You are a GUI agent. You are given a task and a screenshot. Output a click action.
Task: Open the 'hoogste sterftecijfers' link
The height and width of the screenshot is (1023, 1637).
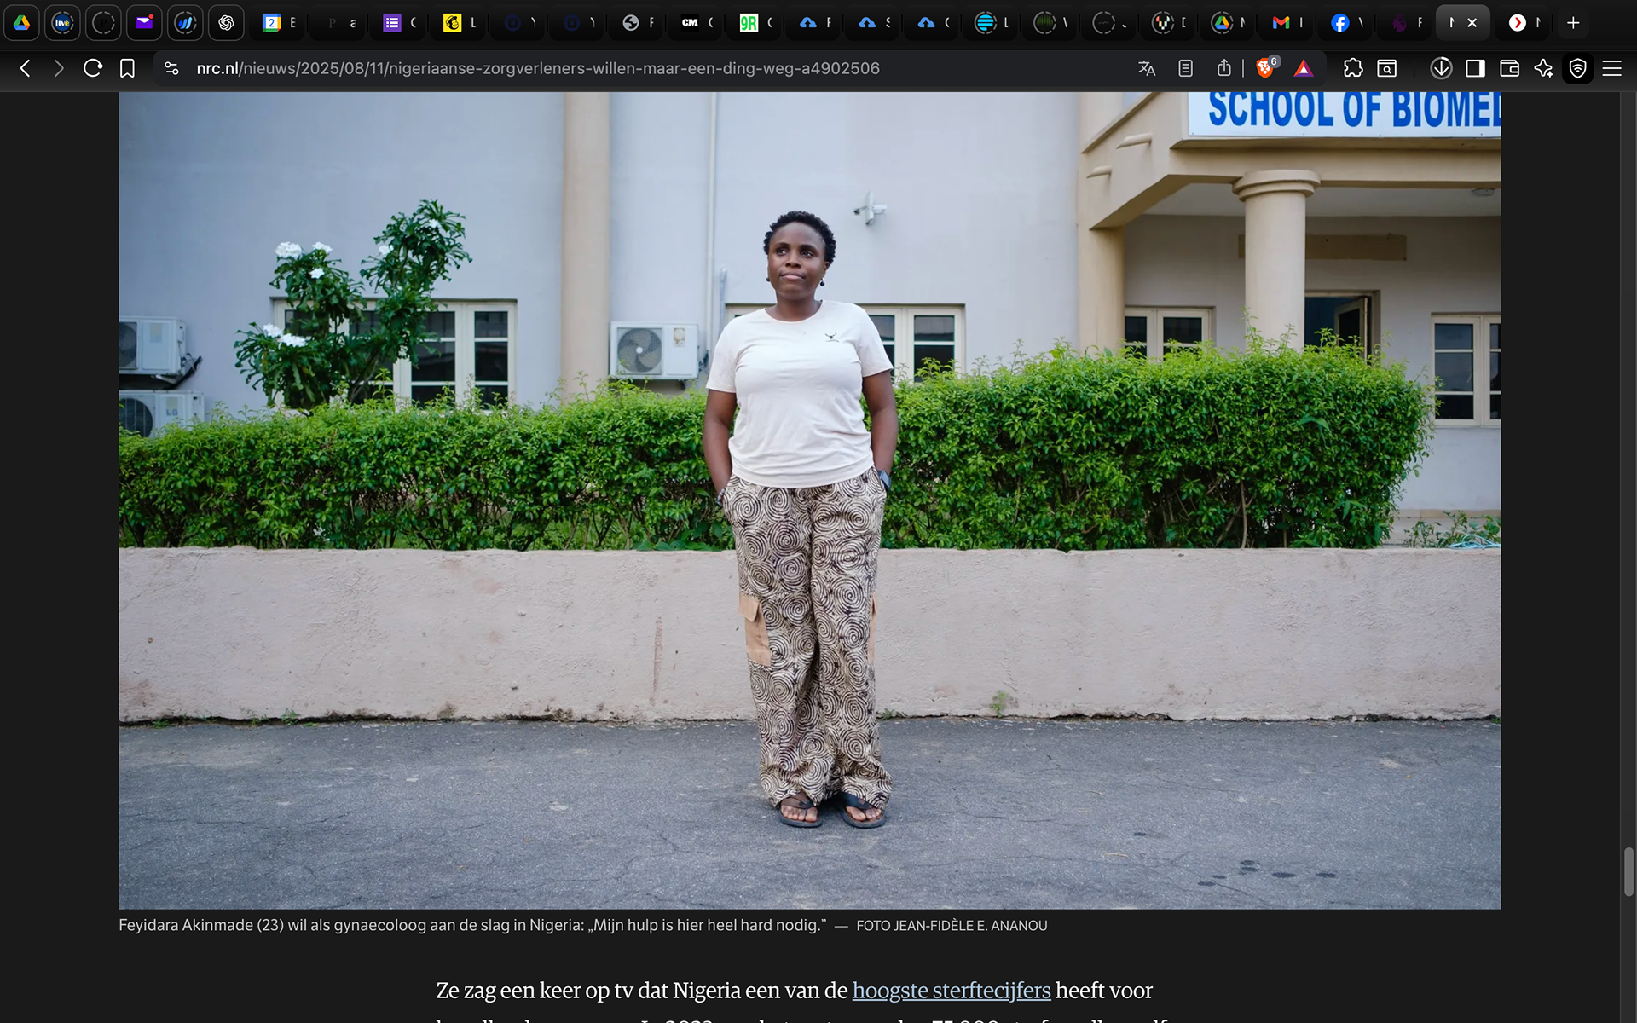coord(951,991)
